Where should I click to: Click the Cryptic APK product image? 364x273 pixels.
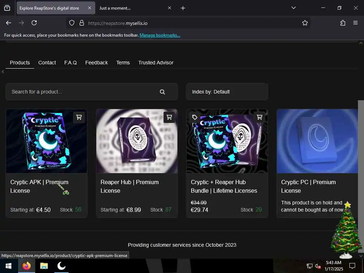point(47,141)
